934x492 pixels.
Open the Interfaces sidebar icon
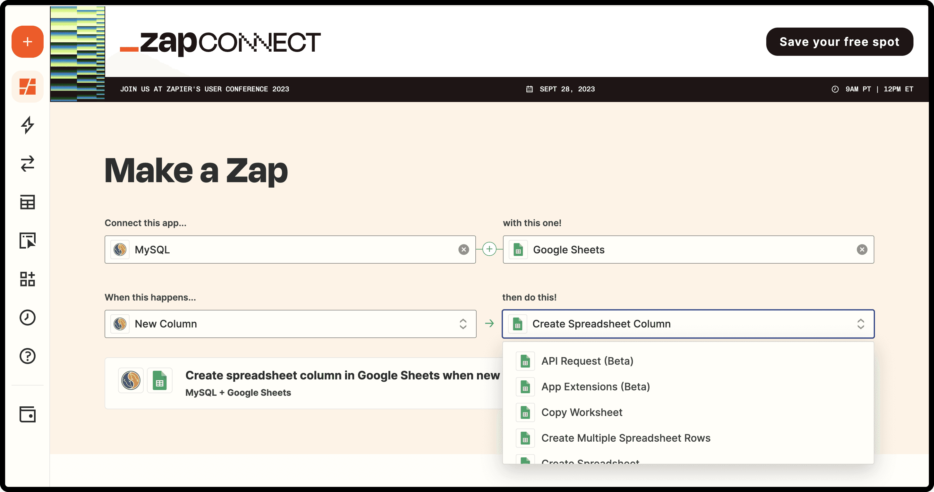coord(28,240)
